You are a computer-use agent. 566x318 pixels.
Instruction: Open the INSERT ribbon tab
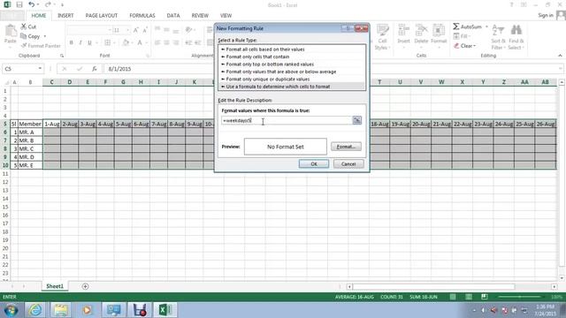point(65,16)
